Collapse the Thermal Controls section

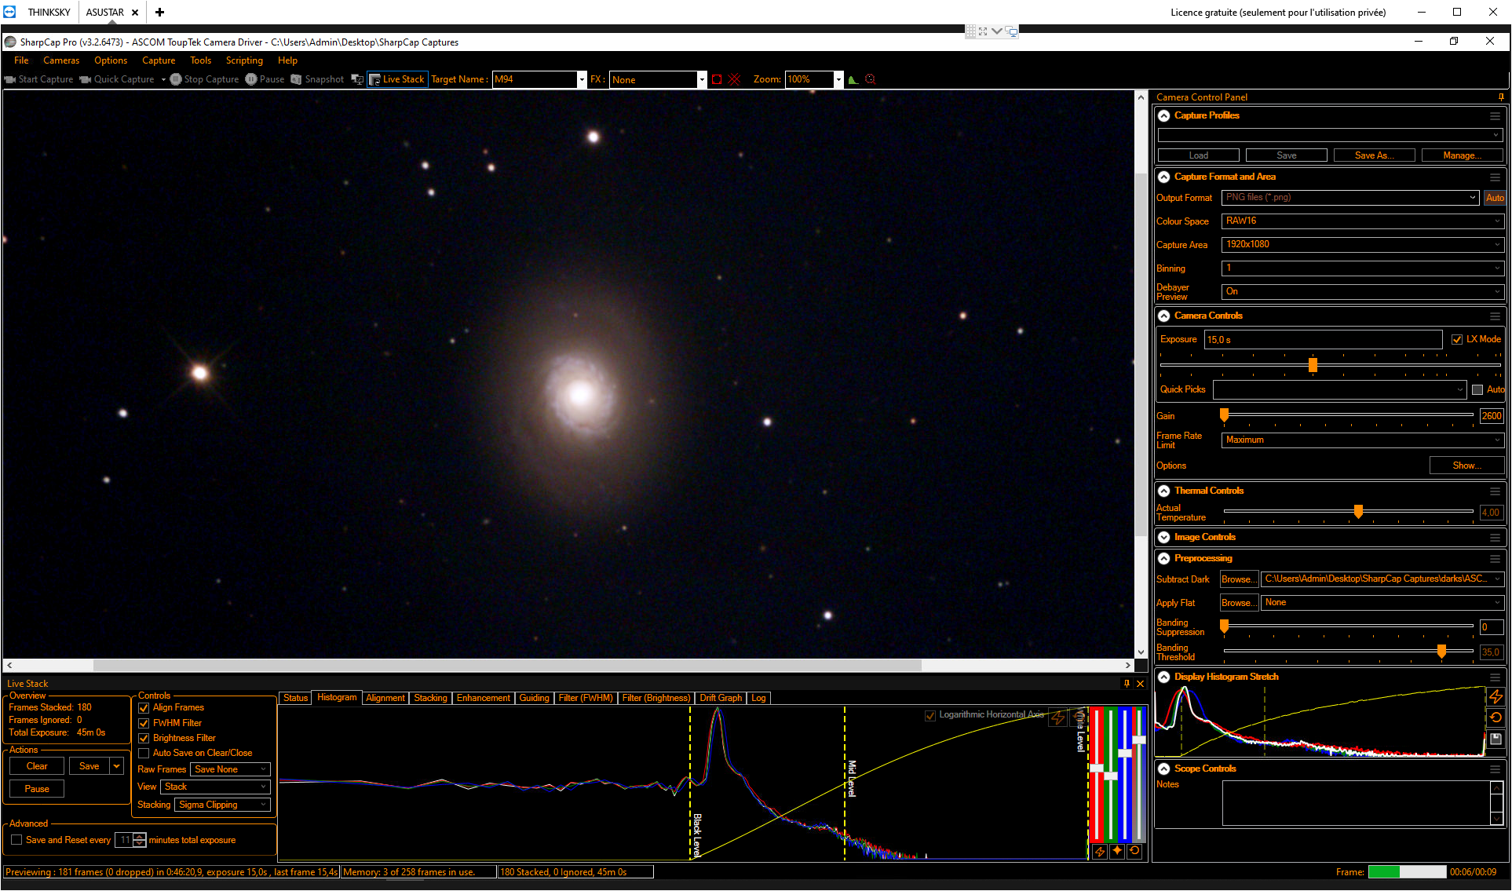(x=1164, y=491)
